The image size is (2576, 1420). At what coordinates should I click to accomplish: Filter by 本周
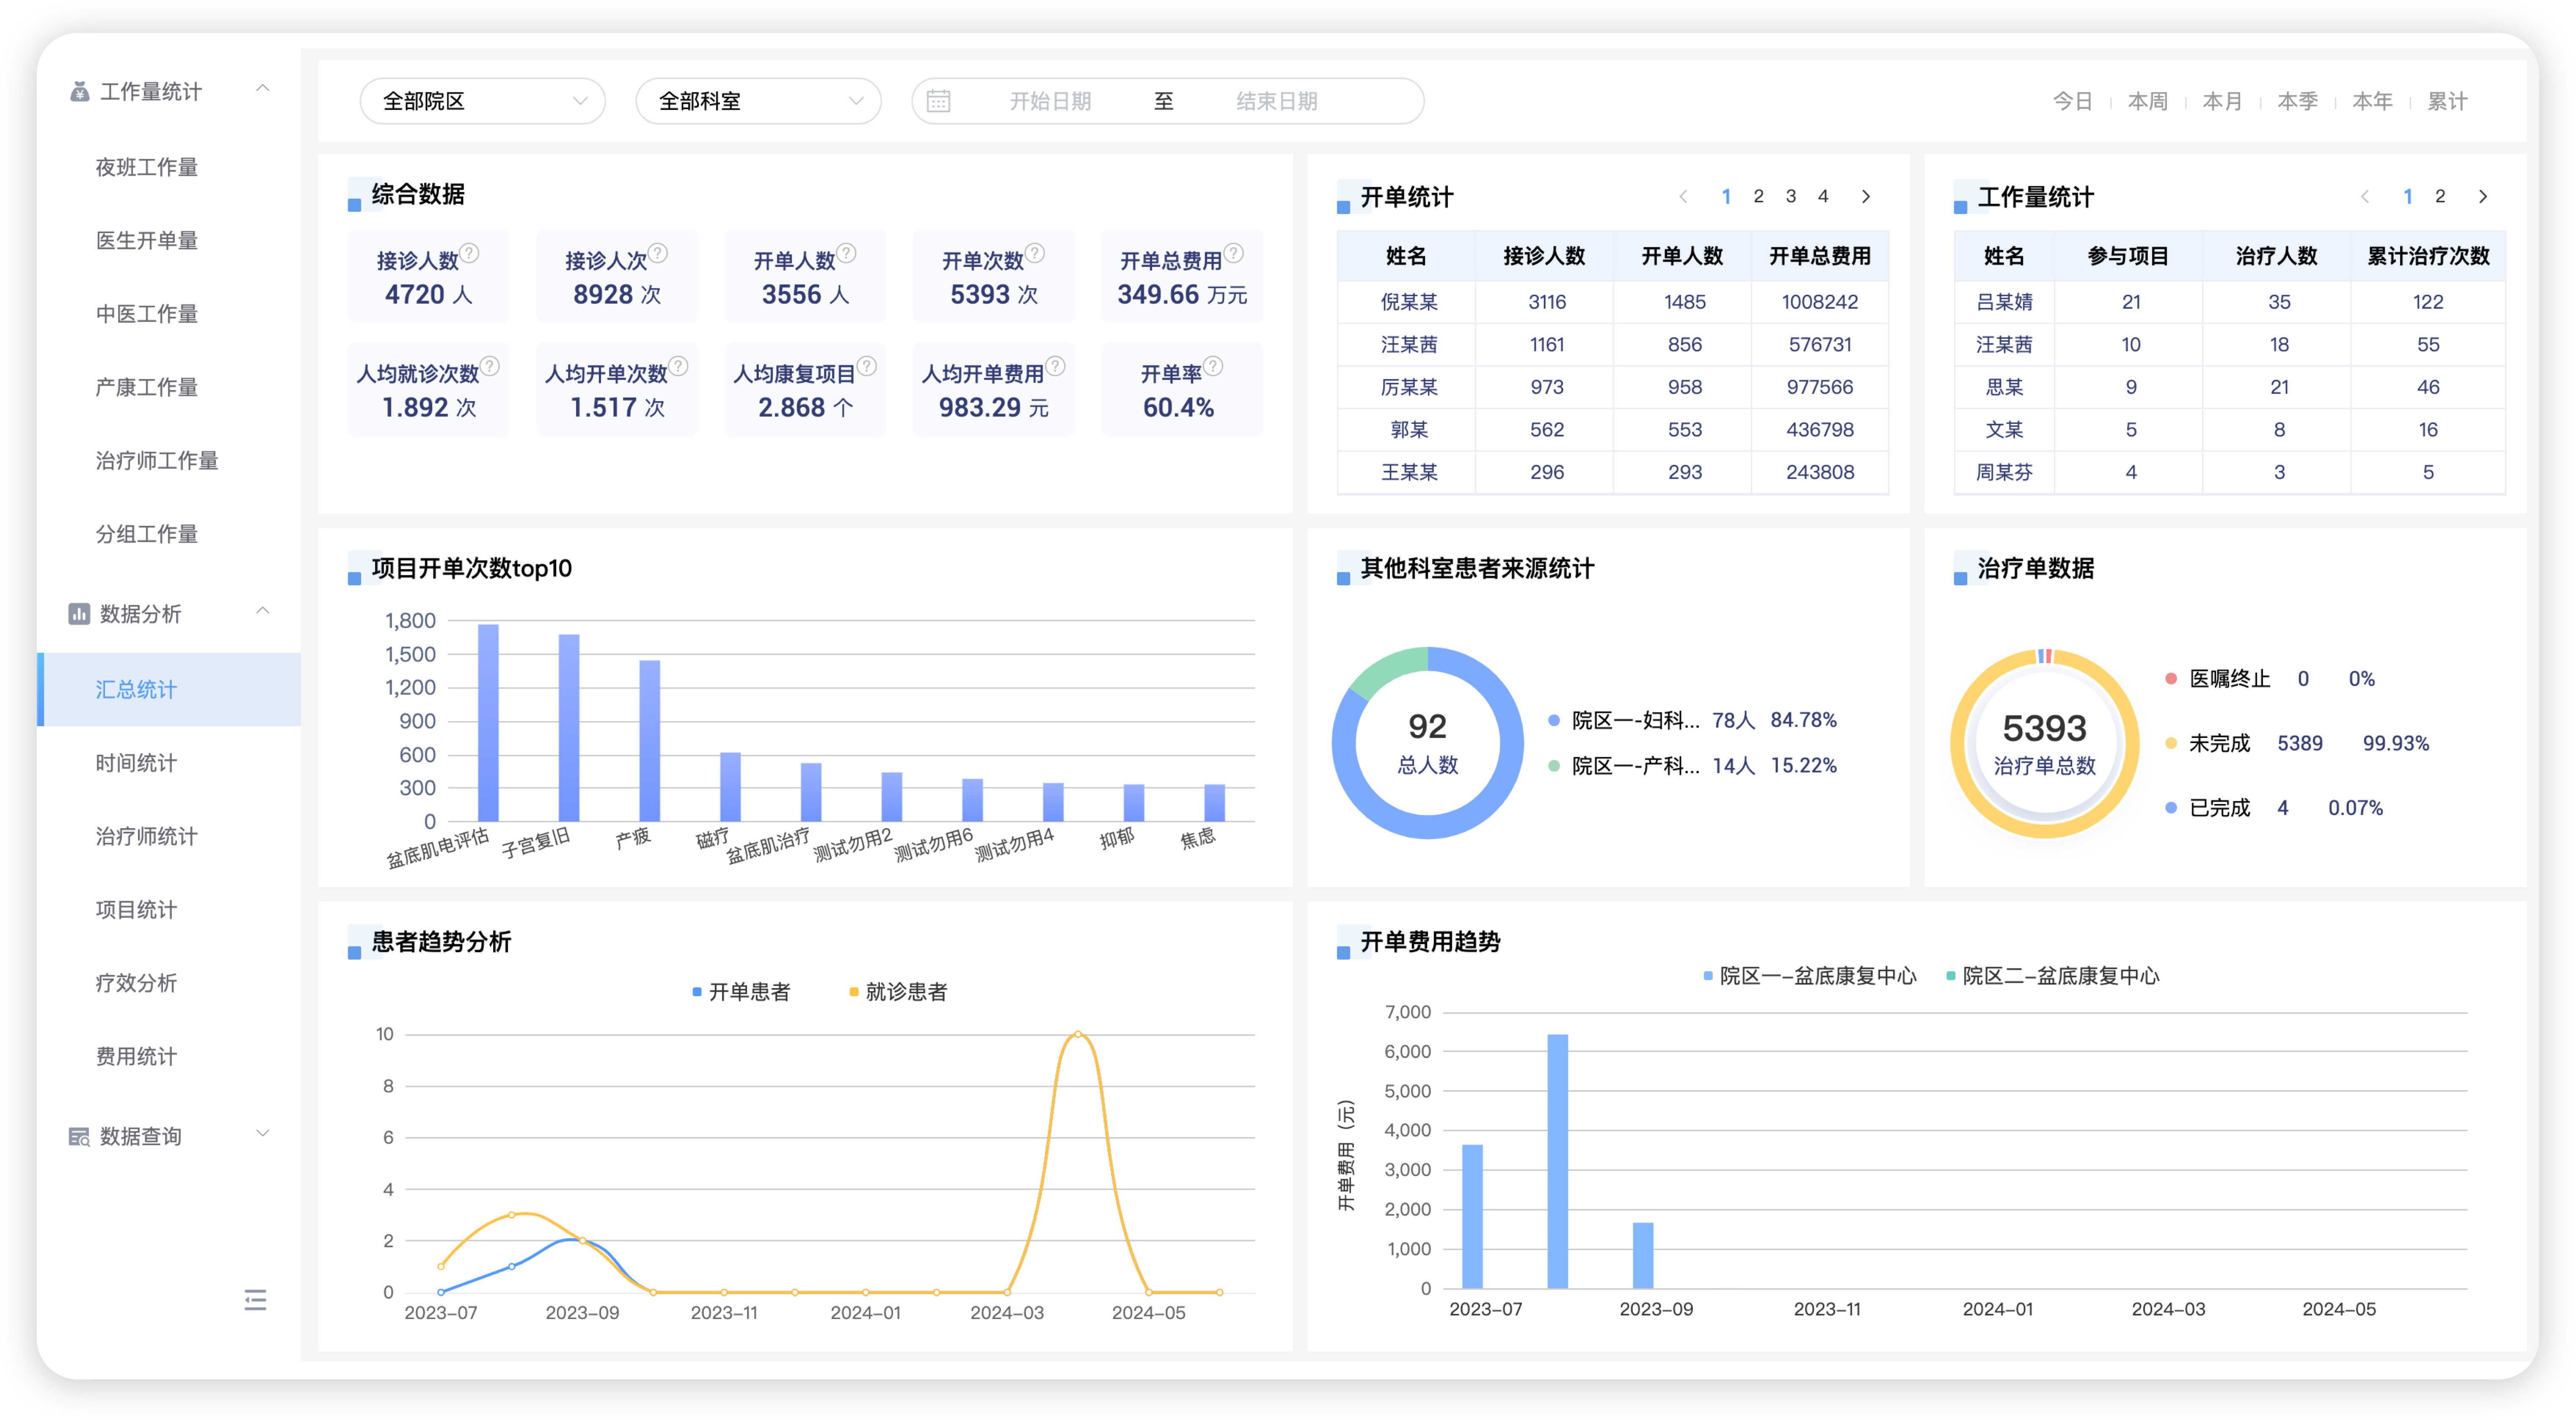pyautogui.click(x=2147, y=101)
